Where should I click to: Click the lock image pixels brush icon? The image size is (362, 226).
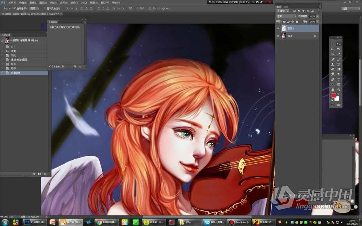[288, 22]
